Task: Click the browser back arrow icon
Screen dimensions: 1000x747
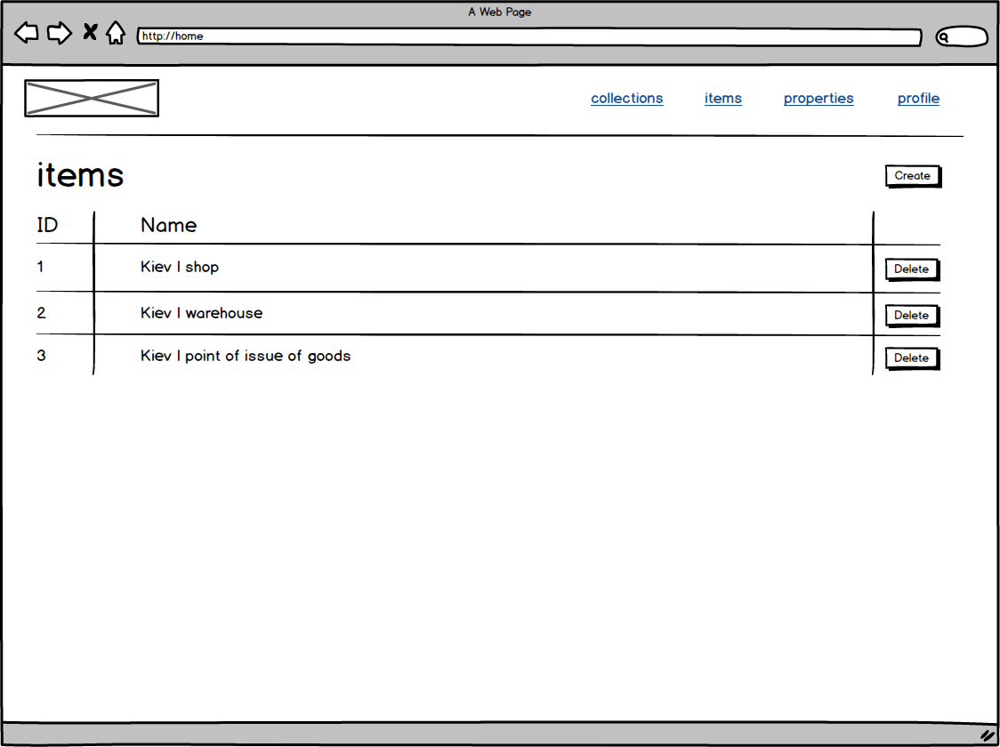Action: 26,33
